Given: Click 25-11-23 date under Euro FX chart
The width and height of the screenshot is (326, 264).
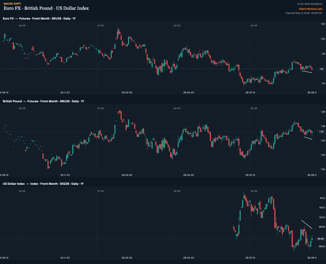Looking at the screenshot, I should click(x=65, y=92).
